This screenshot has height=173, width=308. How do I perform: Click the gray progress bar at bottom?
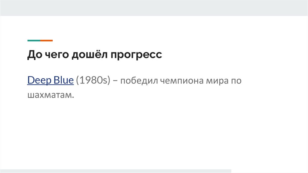(115, 171)
